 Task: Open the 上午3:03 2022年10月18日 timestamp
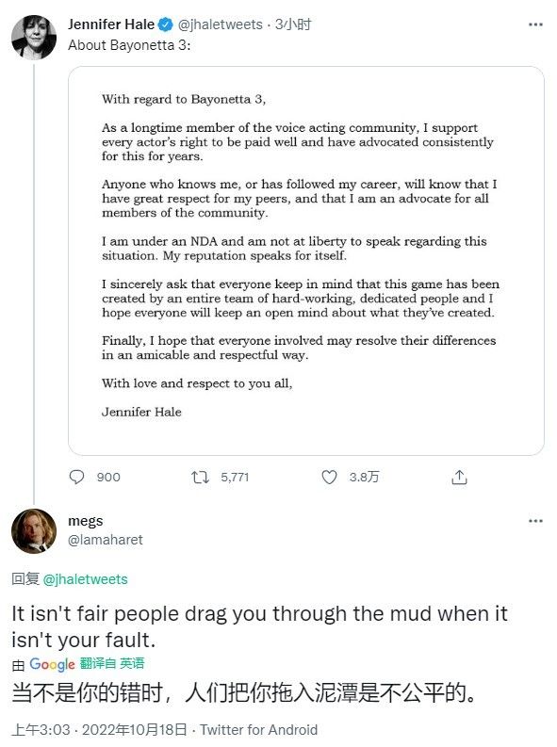[99, 730]
